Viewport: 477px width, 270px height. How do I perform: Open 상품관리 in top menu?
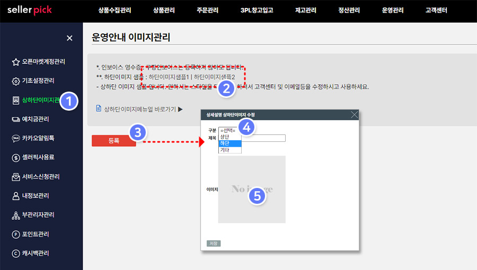coord(163,10)
